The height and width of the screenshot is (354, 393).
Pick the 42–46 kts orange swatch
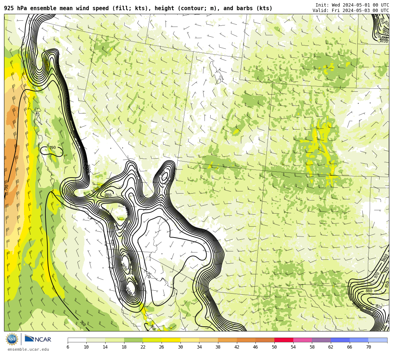click(x=246, y=340)
